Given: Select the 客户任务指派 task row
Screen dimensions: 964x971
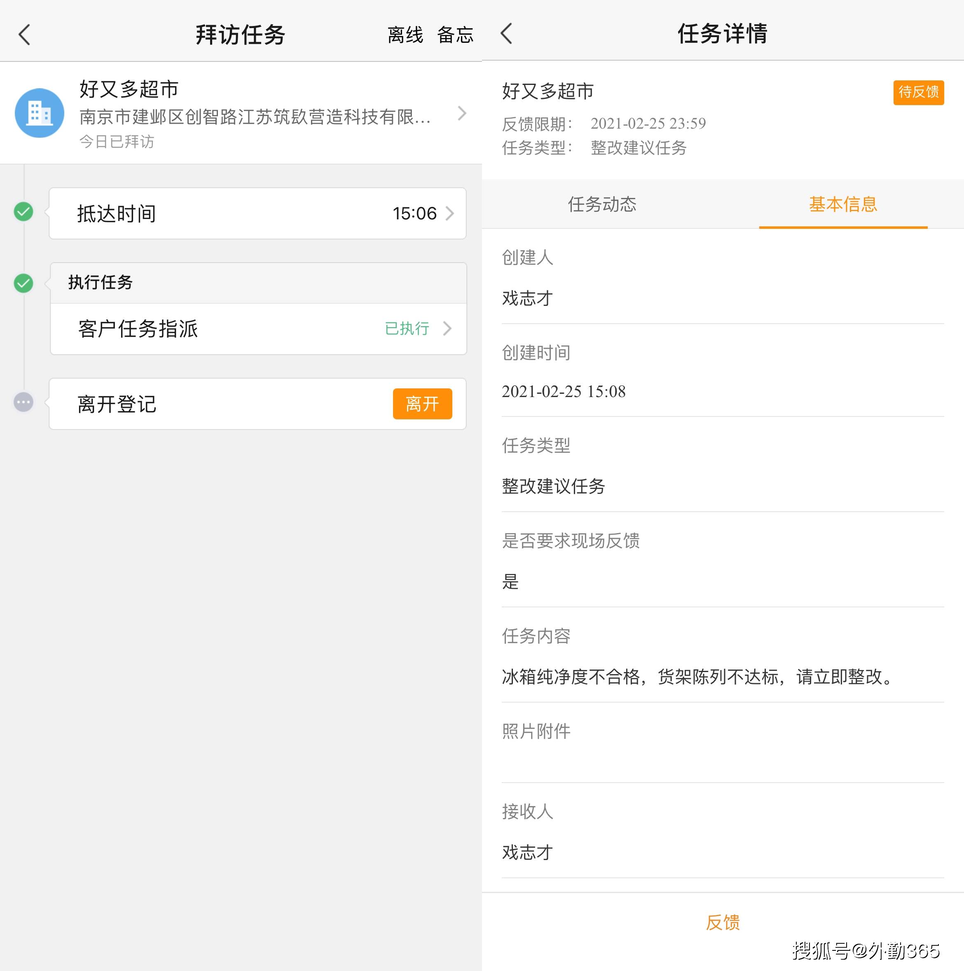Looking at the screenshot, I should pyautogui.click(x=259, y=329).
